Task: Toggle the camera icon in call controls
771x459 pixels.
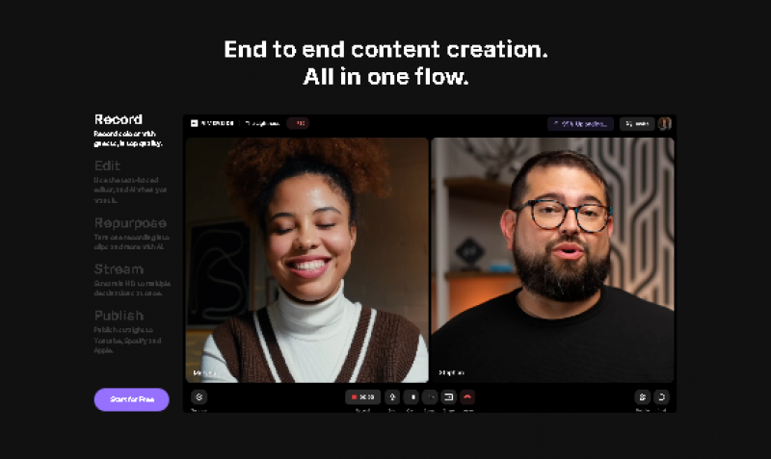Action: 411,396
